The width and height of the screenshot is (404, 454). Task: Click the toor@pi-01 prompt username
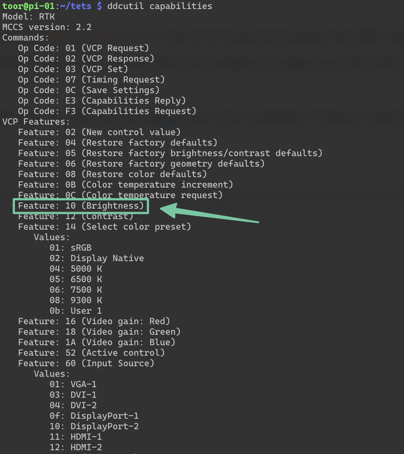[28, 6]
